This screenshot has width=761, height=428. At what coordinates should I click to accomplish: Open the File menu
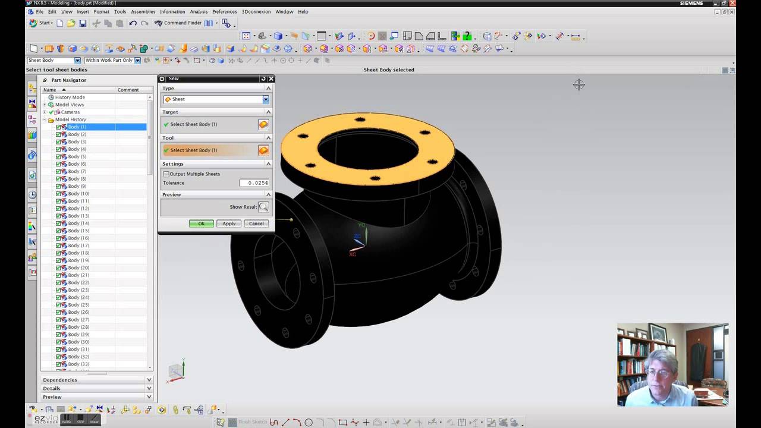(x=40, y=12)
